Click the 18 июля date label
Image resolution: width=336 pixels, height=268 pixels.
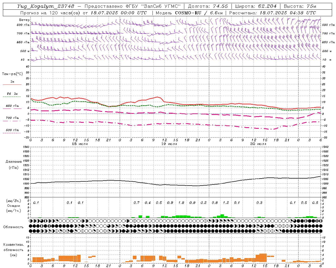(80, 144)
